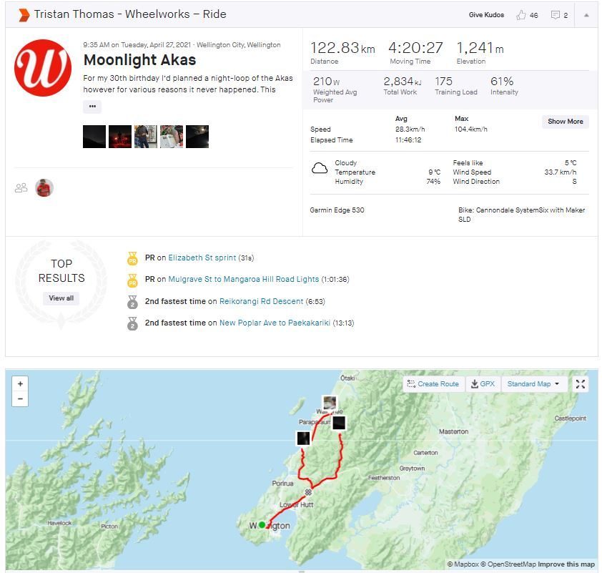
Task: Download the GPX file
Action: point(483,384)
